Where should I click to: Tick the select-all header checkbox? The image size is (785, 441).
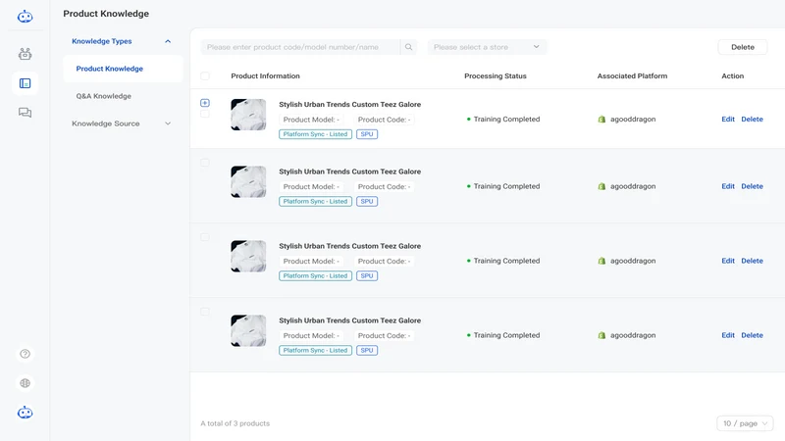(205, 76)
